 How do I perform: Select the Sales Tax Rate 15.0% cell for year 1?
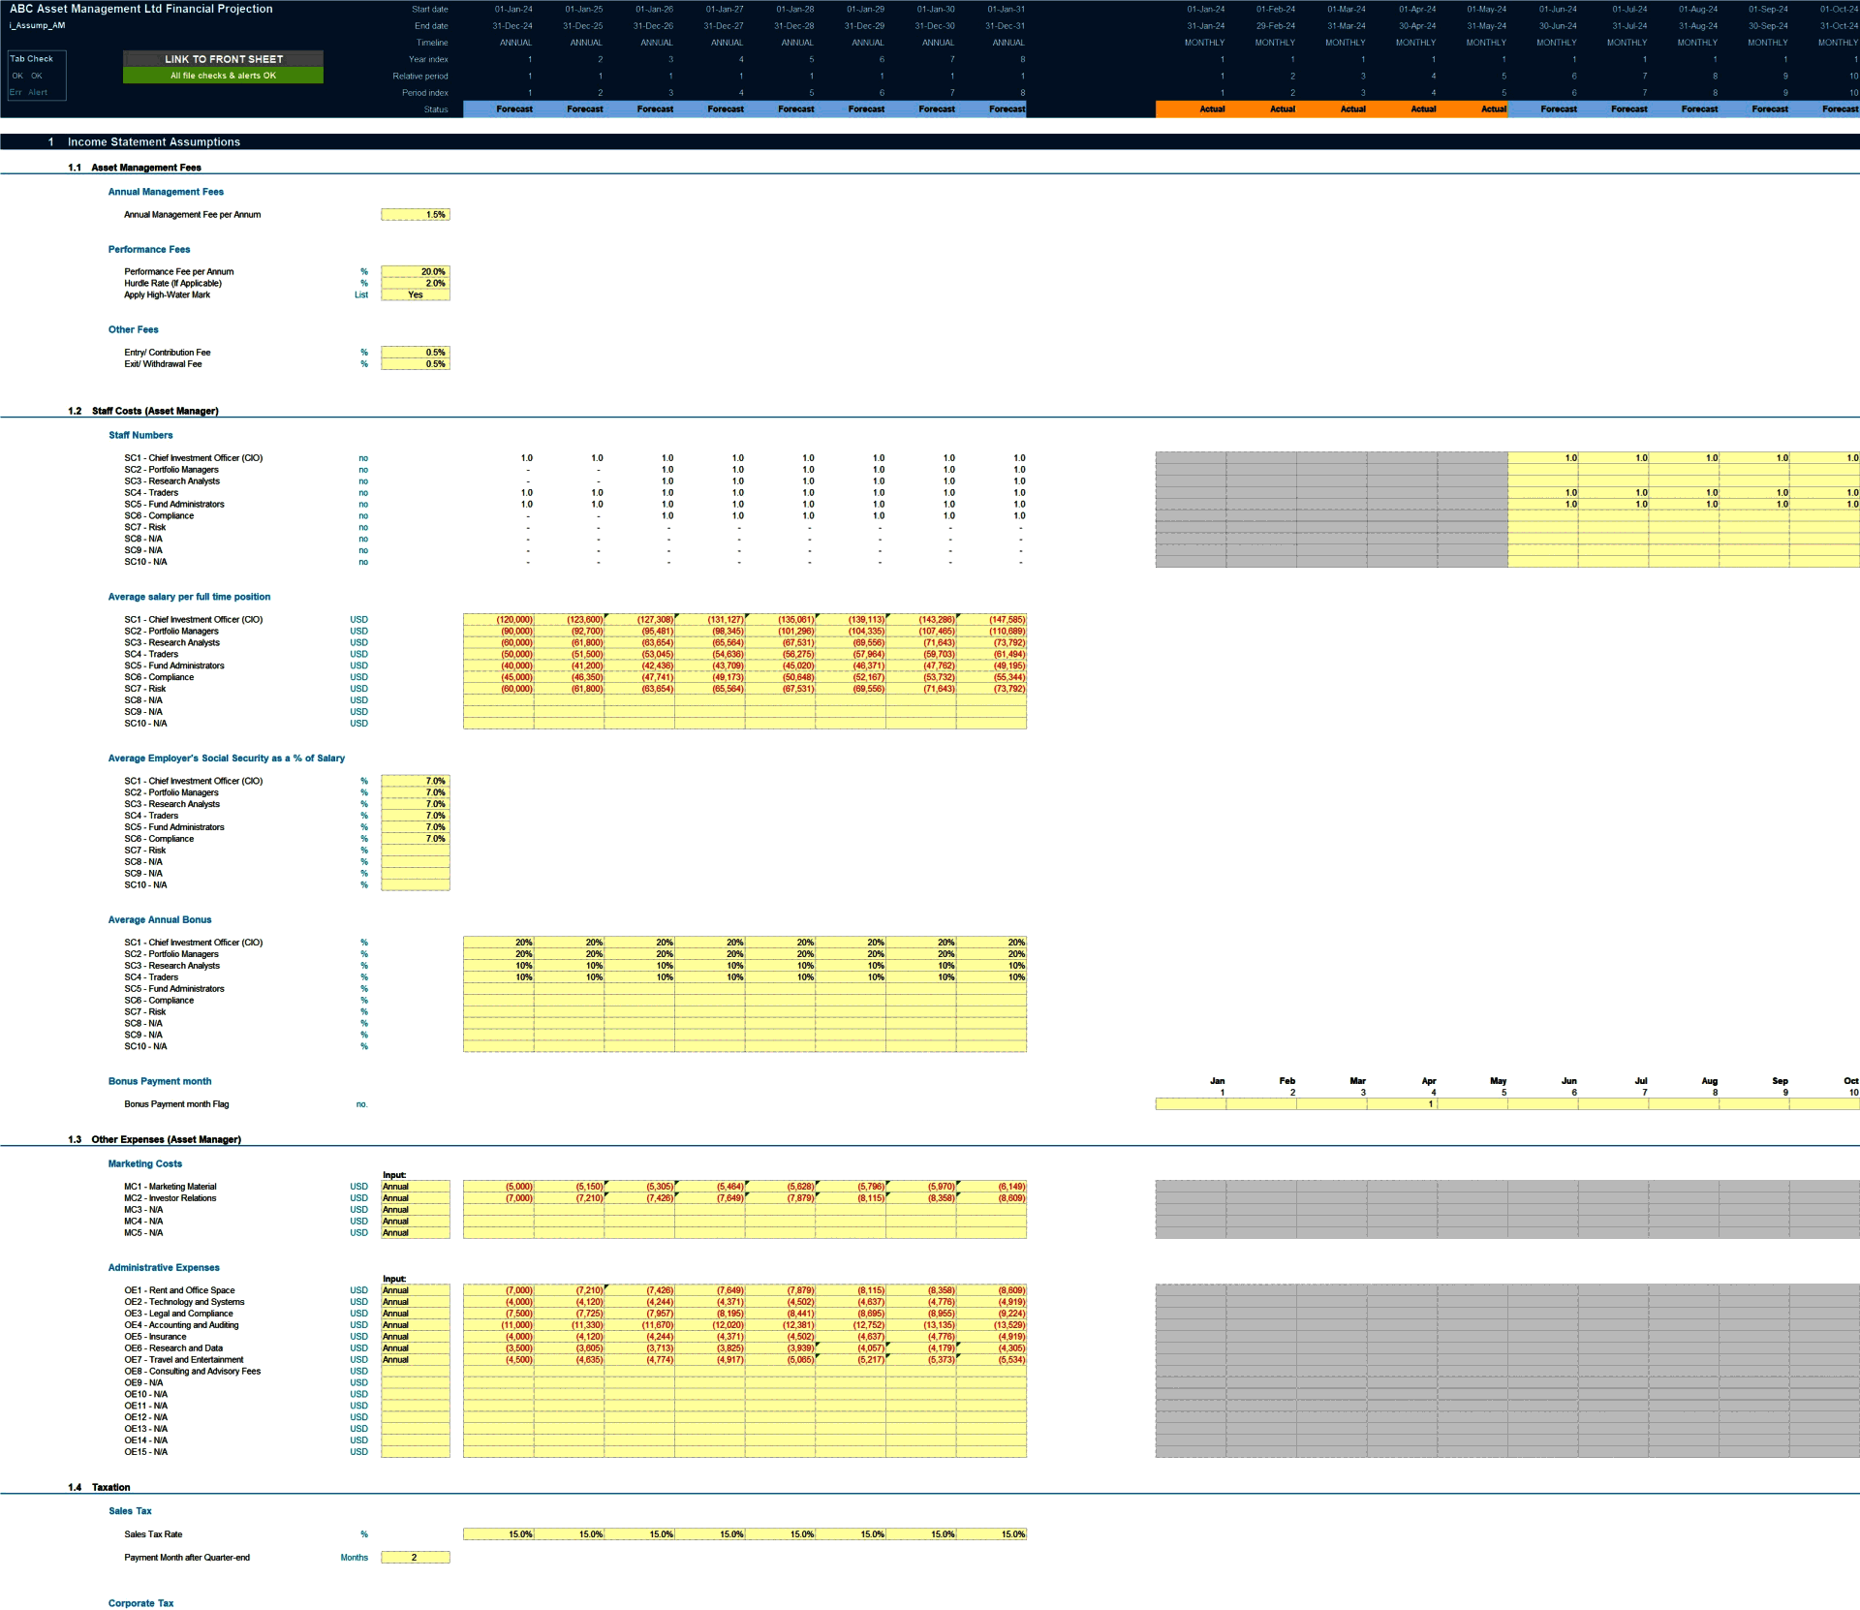pos(499,1534)
